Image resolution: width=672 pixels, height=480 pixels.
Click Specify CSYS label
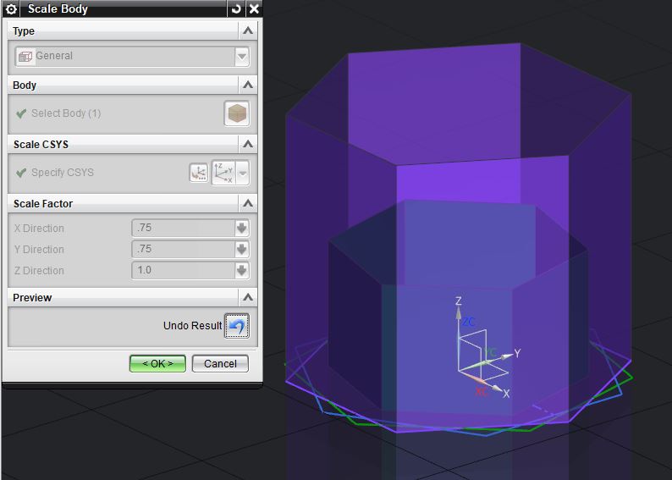tap(63, 173)
